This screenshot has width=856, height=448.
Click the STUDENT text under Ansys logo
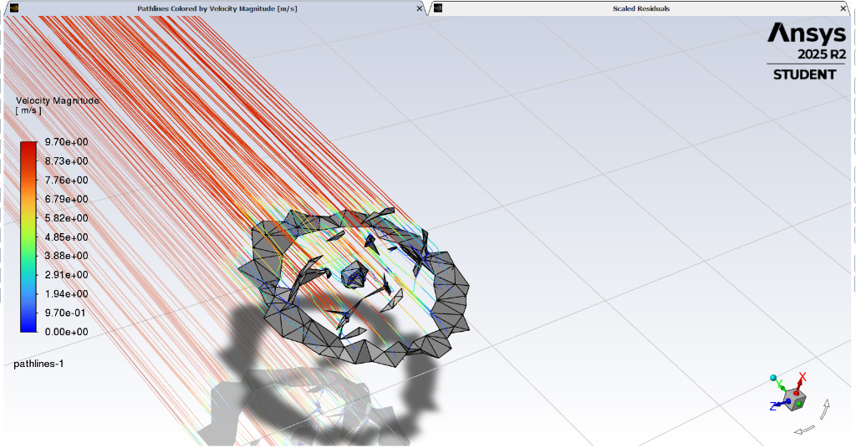[803, 74]
